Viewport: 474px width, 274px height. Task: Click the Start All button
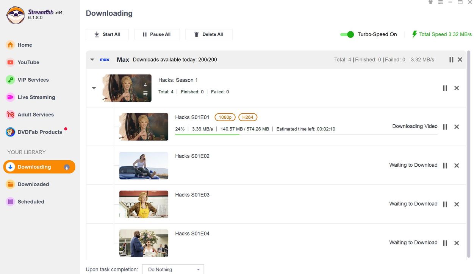point(107,34)
